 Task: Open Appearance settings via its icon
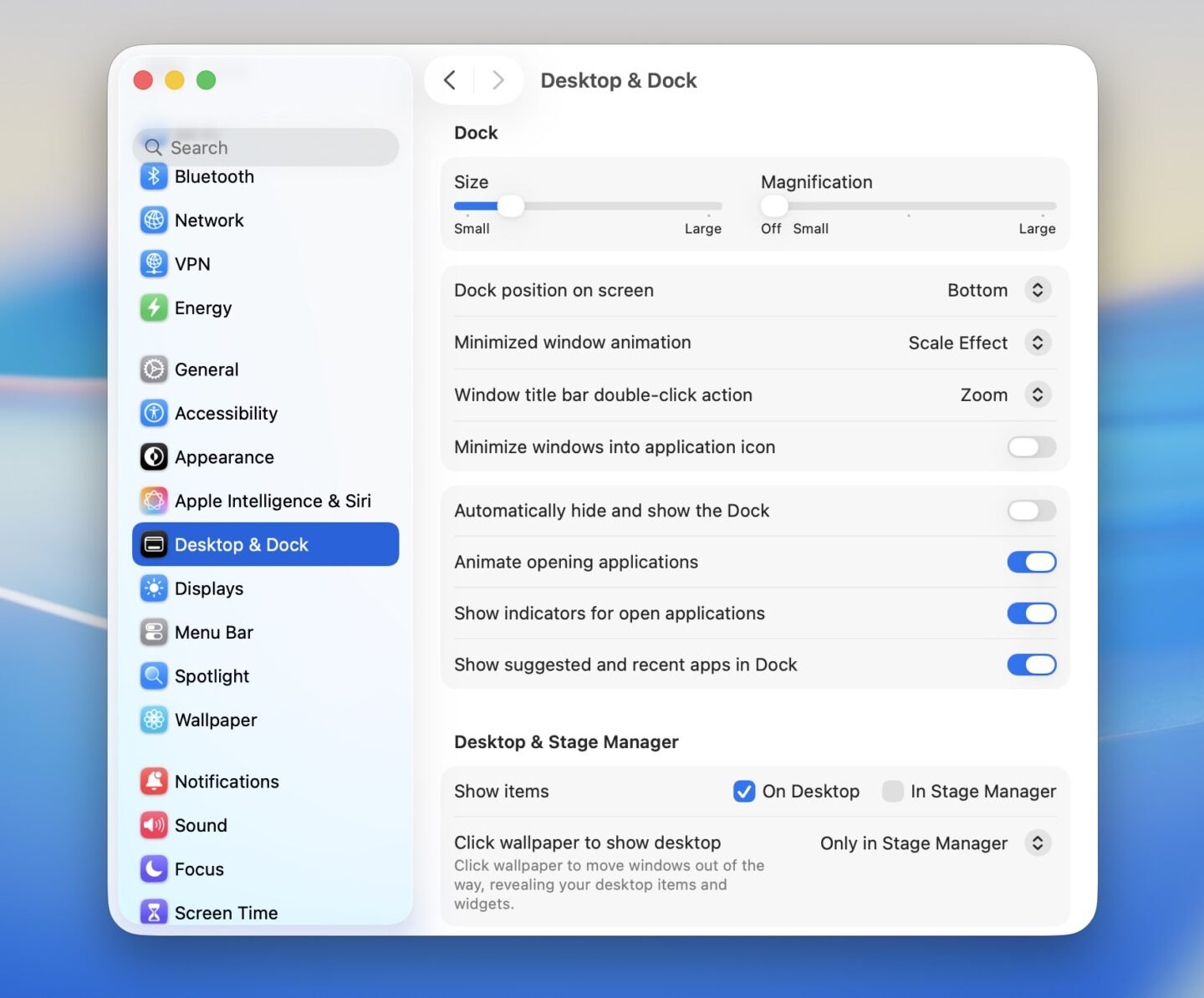[154, 457]
